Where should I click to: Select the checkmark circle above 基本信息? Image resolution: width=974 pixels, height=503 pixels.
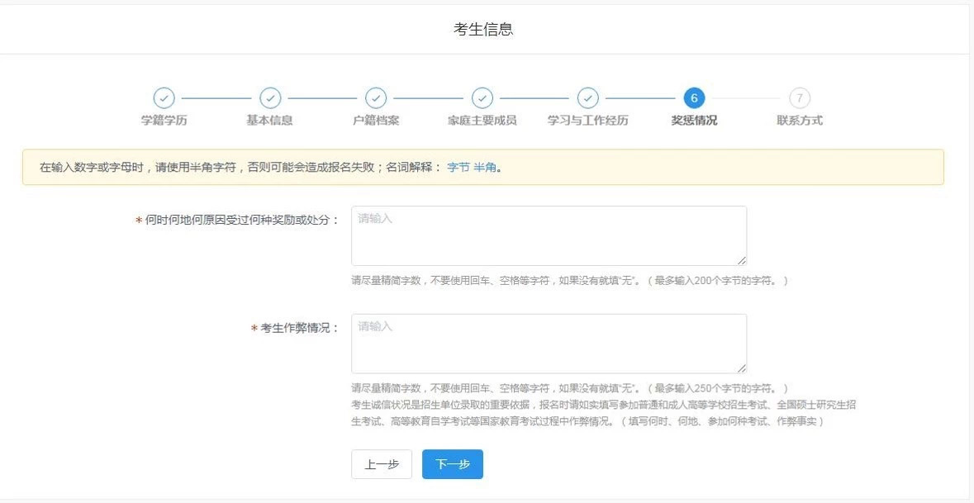(x=270, y=98)
